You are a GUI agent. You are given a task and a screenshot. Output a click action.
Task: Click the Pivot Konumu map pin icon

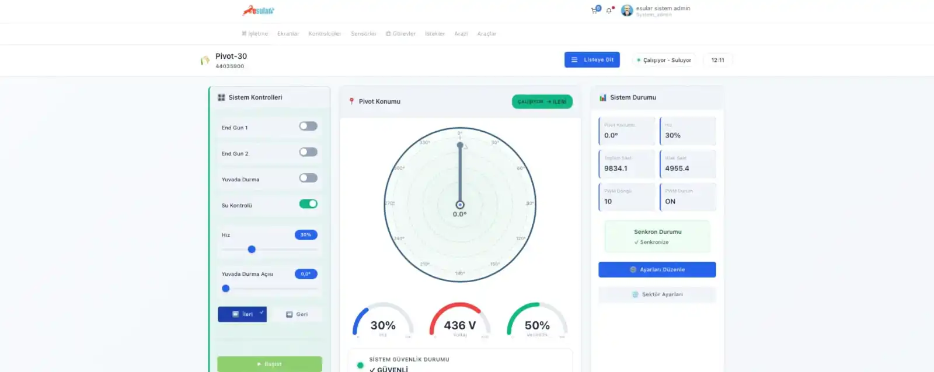(351, 101)
